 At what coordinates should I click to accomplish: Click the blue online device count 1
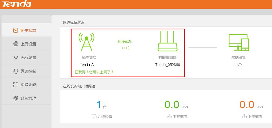click(x=99, y=105)
